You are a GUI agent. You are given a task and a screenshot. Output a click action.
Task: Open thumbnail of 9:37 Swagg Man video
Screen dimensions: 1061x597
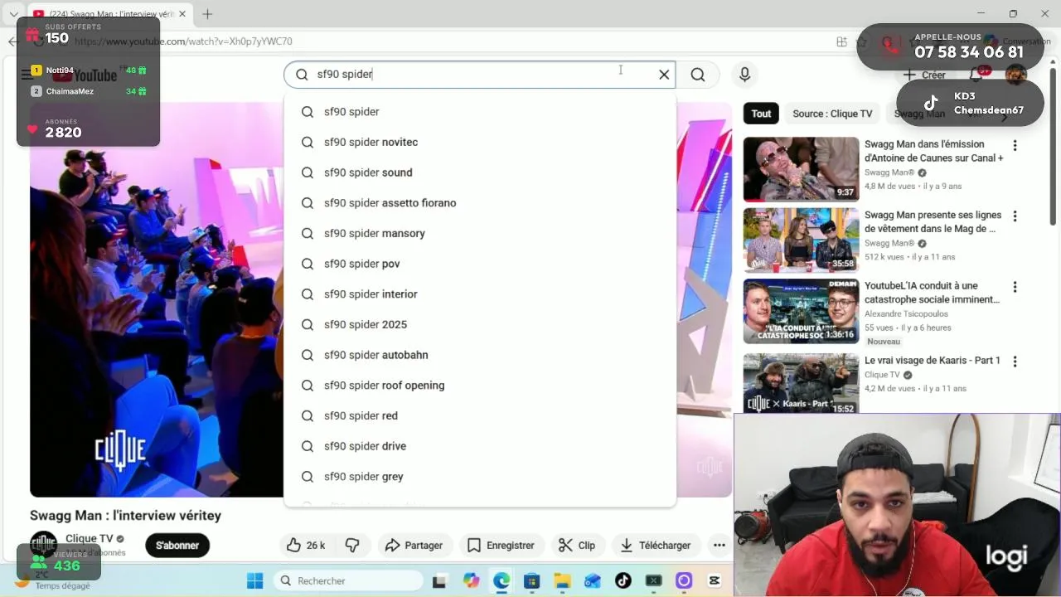point(801,169)
